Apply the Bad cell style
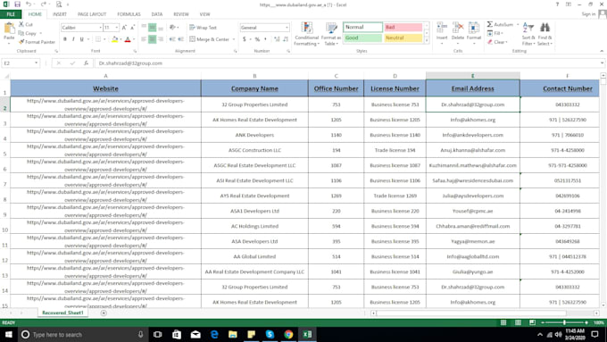 (x=403, y=27)
